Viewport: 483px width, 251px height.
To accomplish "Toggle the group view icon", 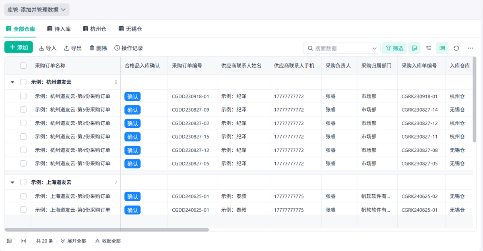I will coord(442,48).
